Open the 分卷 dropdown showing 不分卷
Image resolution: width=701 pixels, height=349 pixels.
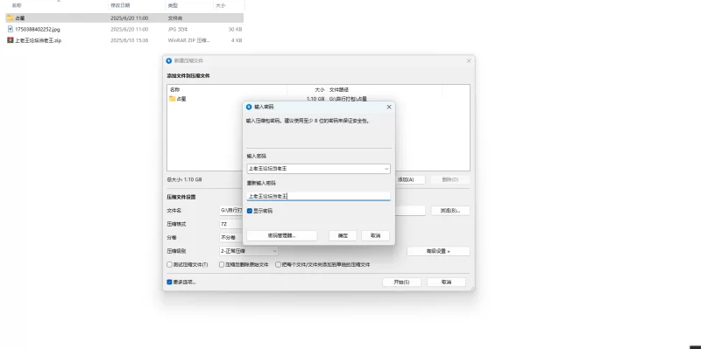231,237
